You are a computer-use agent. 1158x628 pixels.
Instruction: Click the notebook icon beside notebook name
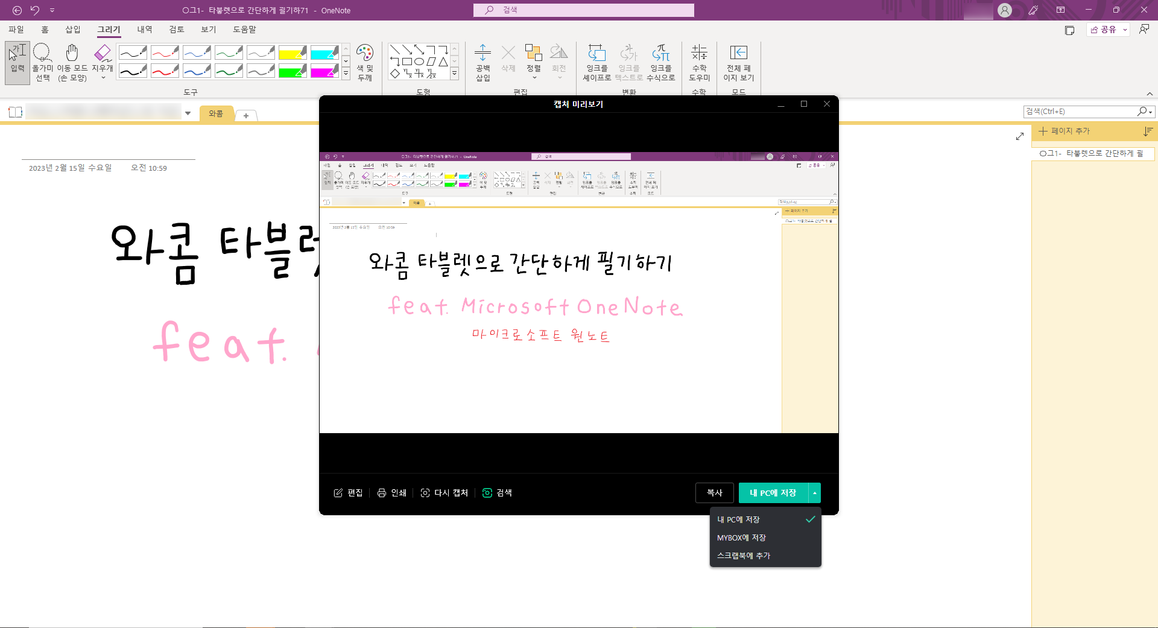16,112
